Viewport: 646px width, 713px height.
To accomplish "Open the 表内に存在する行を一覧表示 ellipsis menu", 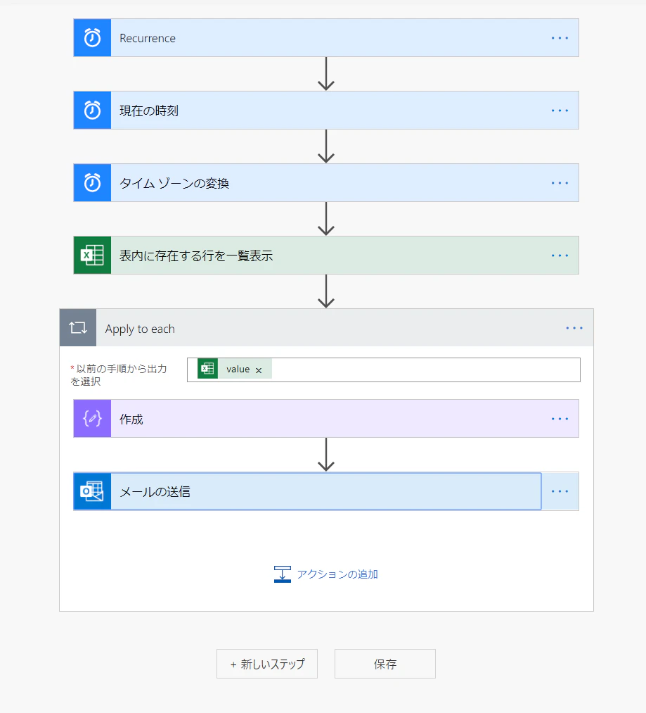I will coord(560,255).
